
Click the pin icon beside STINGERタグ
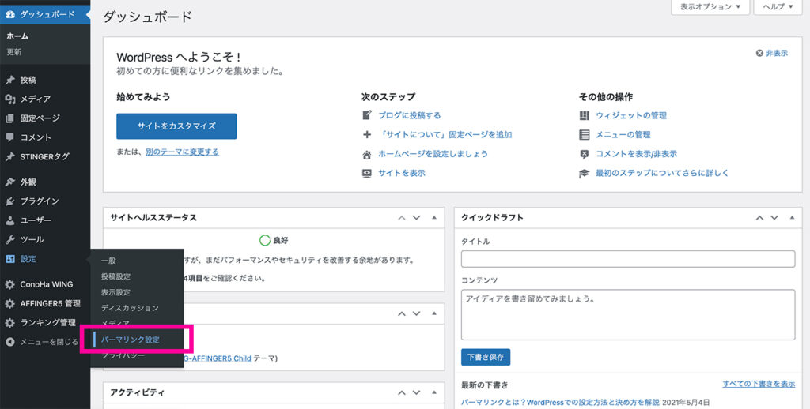click(9, 157)
